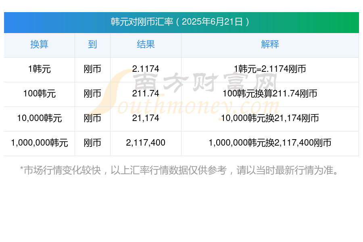The height and width of the screenshot is (242, 363).
Task: Click the 结果 column header
Action: (x=146, y=44)
